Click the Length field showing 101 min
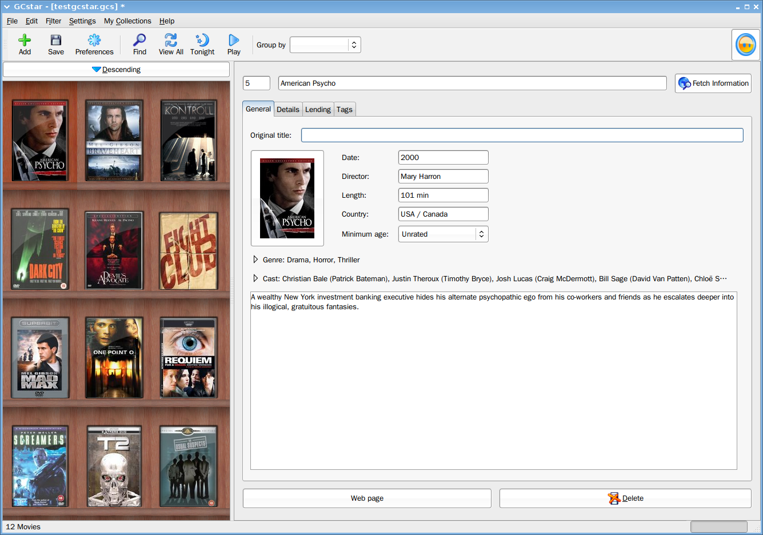763x535 pixels. pos(444,195)
